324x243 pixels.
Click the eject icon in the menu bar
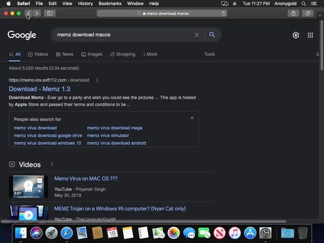(x=234, y=3)
